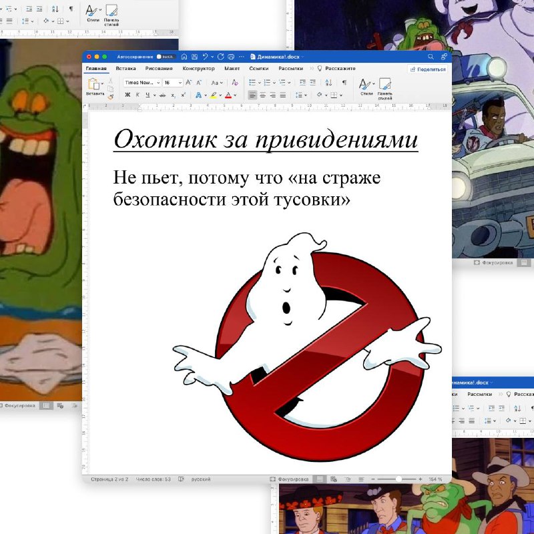This screenshot has width=534, height=534.
Task: Open the collaboration people icon in title bar
Action: tap(444, 57)
